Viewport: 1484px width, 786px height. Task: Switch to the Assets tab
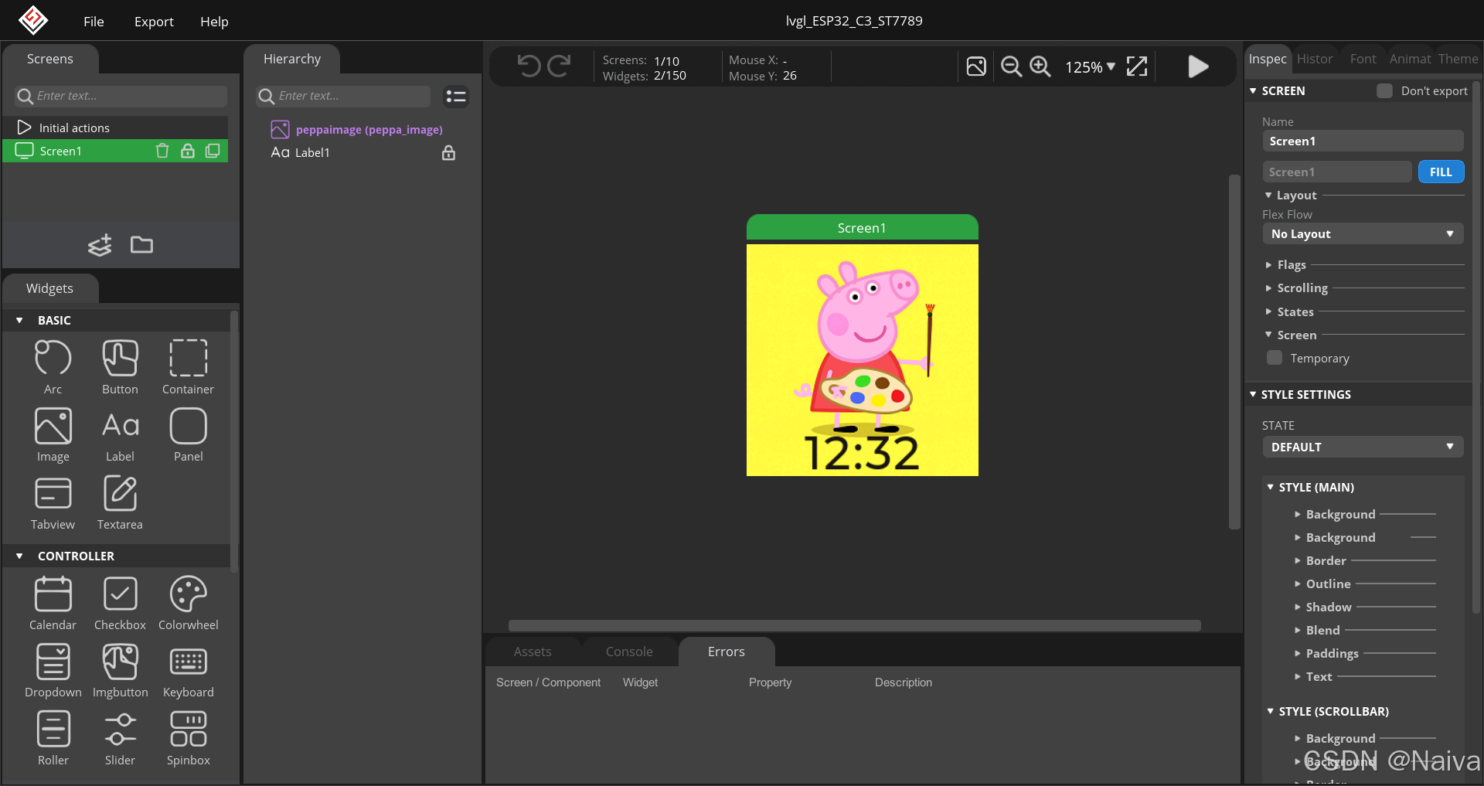(533, 652)
